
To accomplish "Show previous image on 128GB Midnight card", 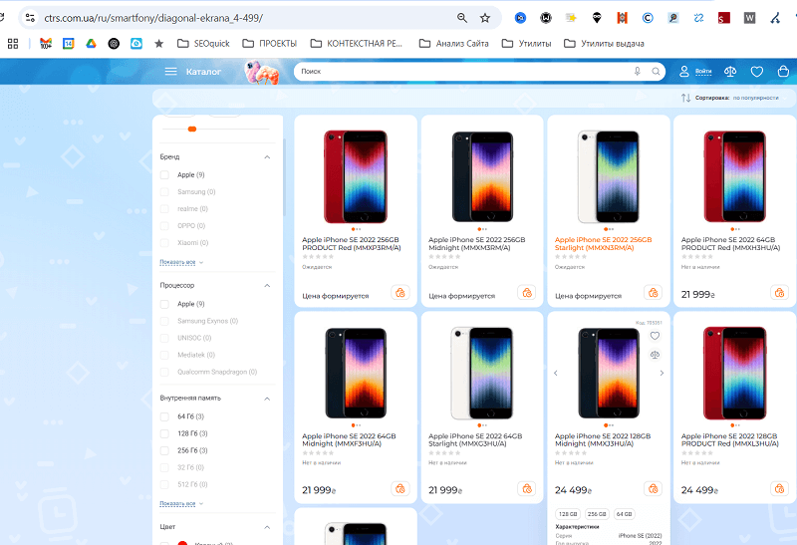I will (556, 374).
